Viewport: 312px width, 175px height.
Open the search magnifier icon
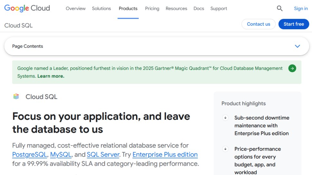pyautogui.click(x=280, y=8)
